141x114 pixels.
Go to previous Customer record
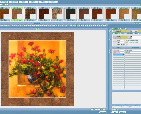pos(128,38)
